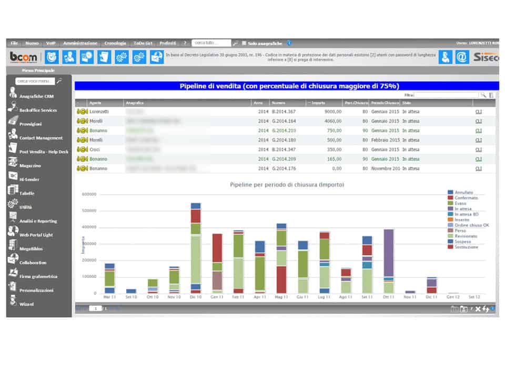Viewport: 505px width, 379px height.
Task: Open the ToDo List menu
Action: click(142, 43)
